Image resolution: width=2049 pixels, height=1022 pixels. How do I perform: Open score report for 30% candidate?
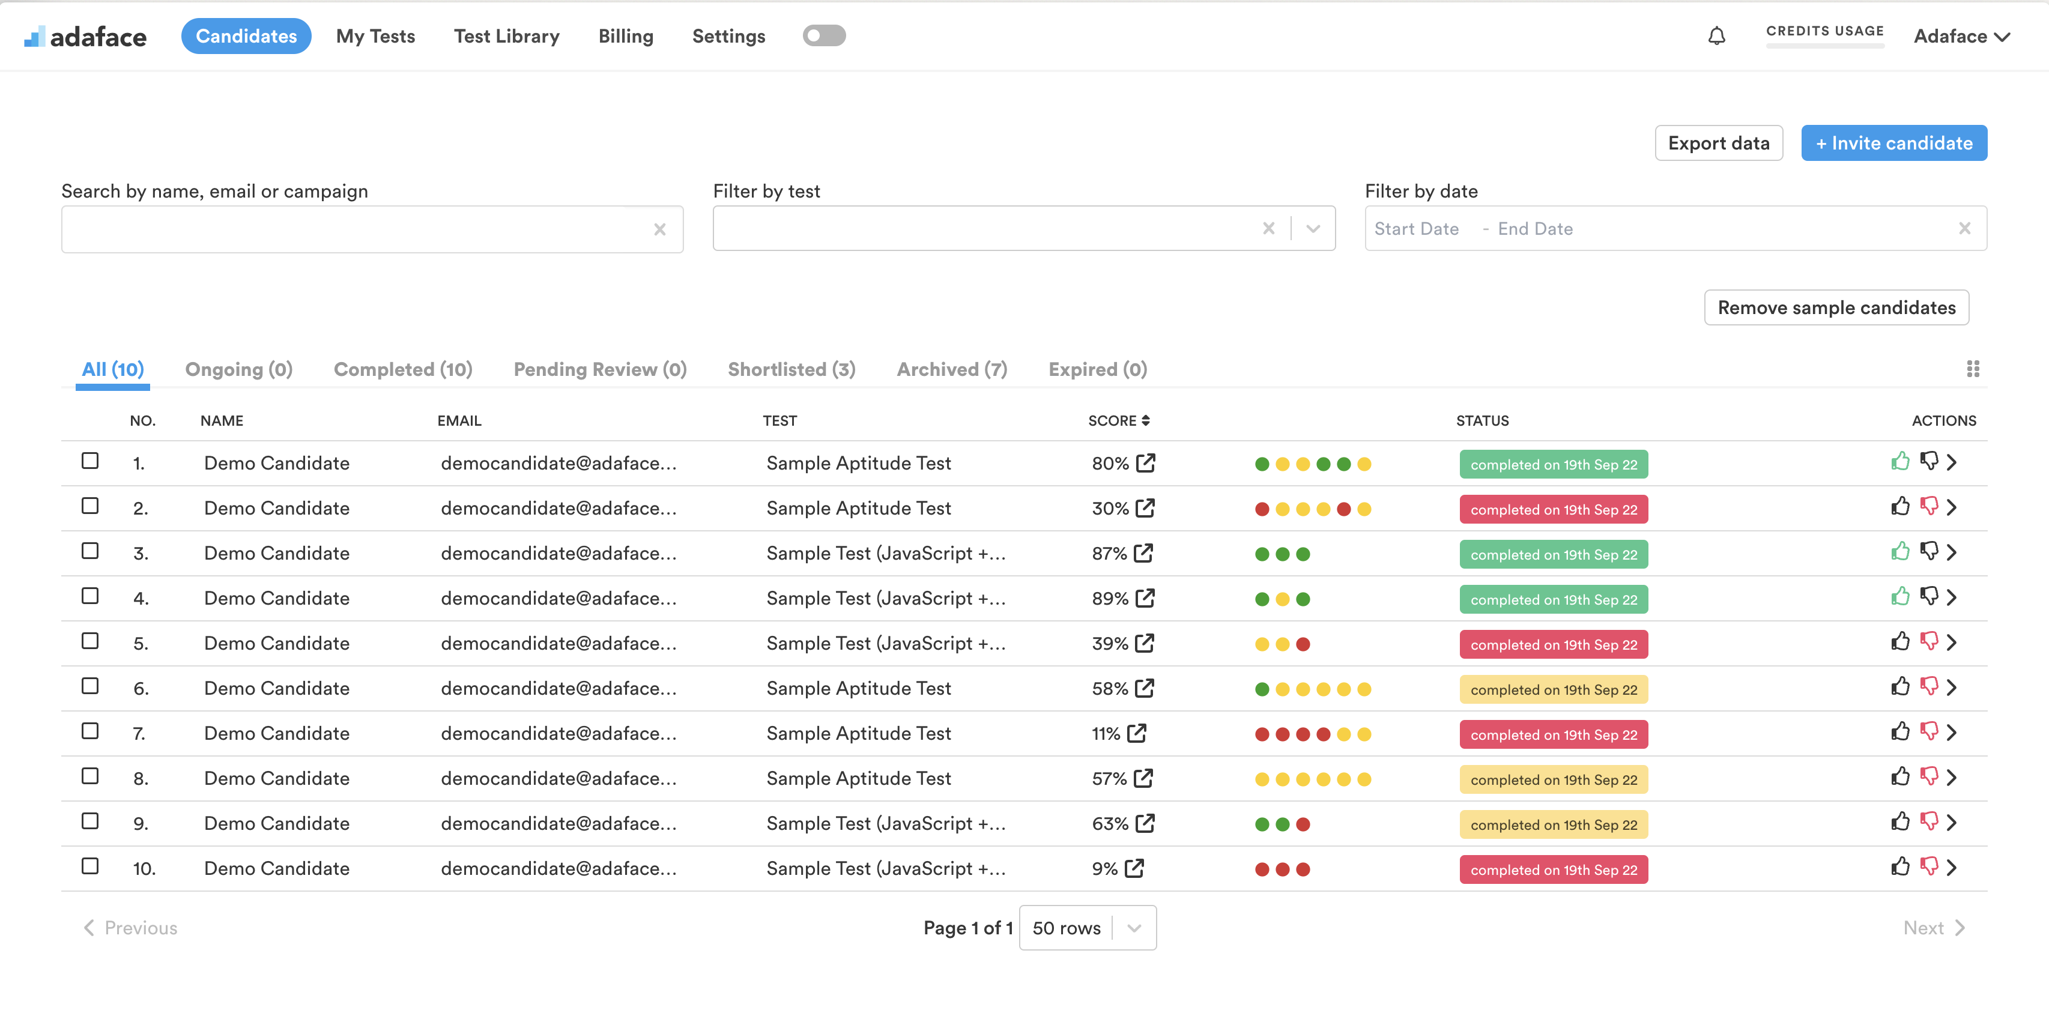[1145, 508]
